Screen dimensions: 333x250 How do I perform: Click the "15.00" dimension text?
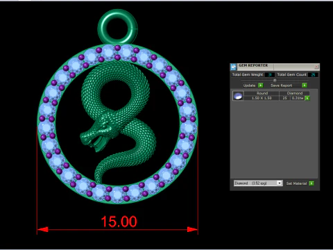coord(119,222)
